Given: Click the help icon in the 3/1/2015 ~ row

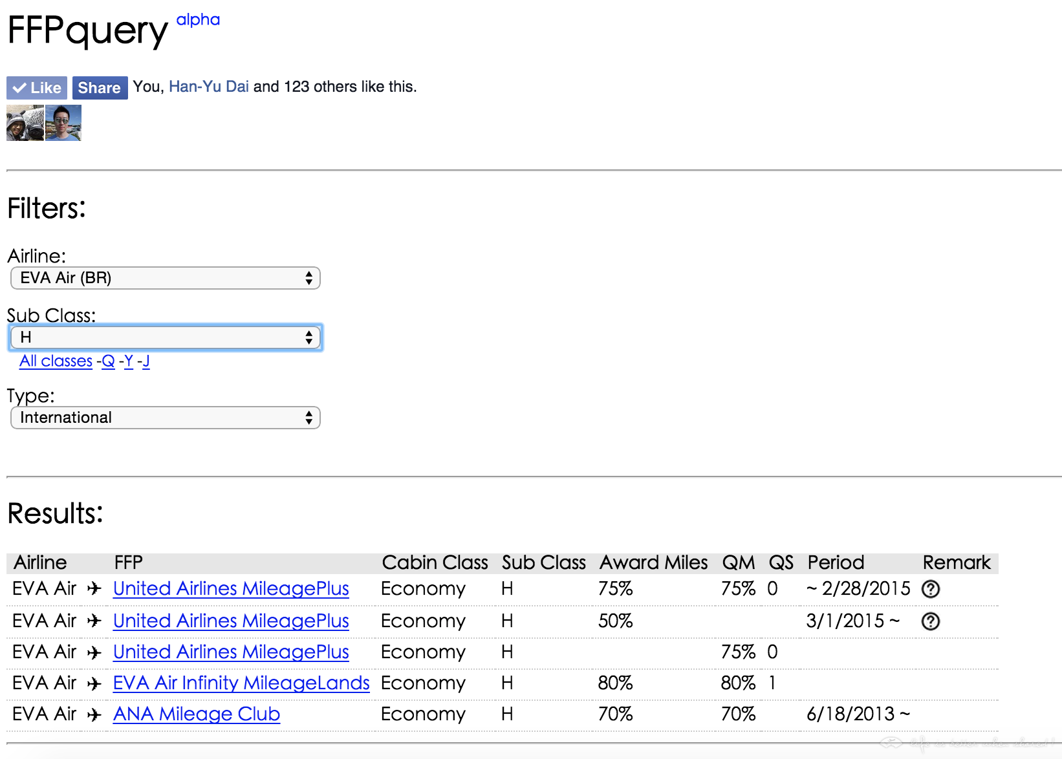Looking at the screenshot, I should (930, 621).
